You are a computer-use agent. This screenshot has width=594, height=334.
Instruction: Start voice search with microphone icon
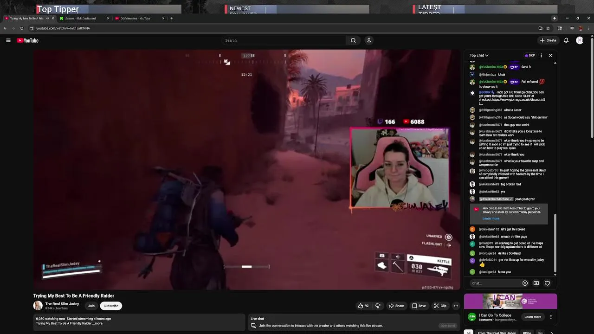click(369, 40)
